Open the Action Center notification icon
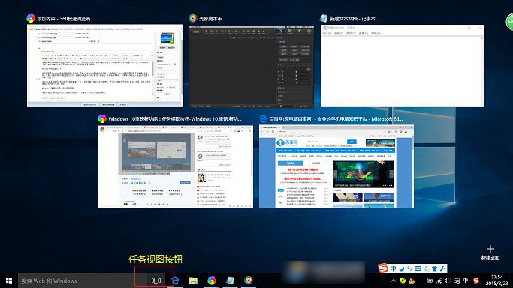 [x=457, y=280]
